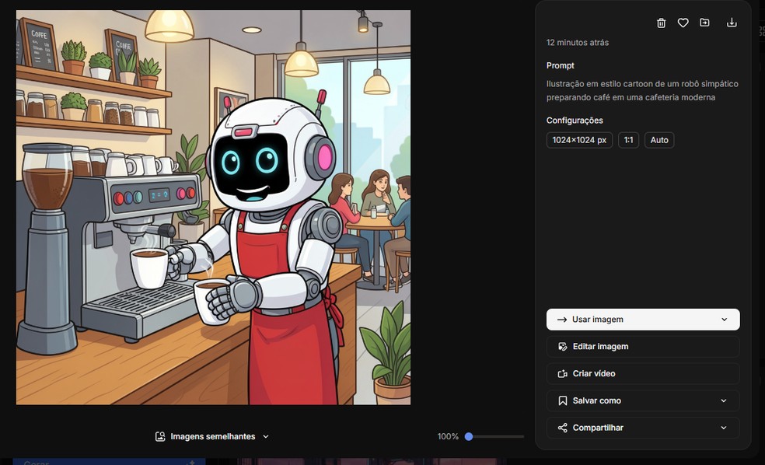This screenshot has width=765, height=465.
Task: Click the Configurações heading
Action: coord(575,121)
